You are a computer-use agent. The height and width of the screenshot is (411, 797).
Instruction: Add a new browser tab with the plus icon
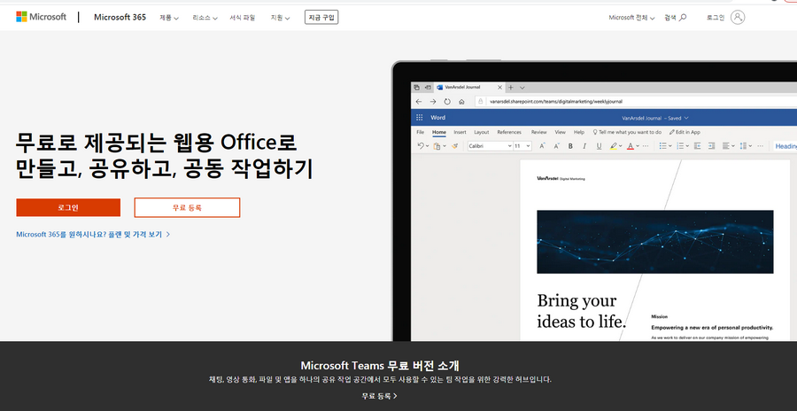click(x=511, y=88)
